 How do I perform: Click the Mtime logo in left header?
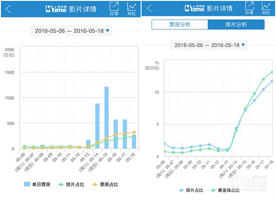pyautogui.click(x=56, y=9)
